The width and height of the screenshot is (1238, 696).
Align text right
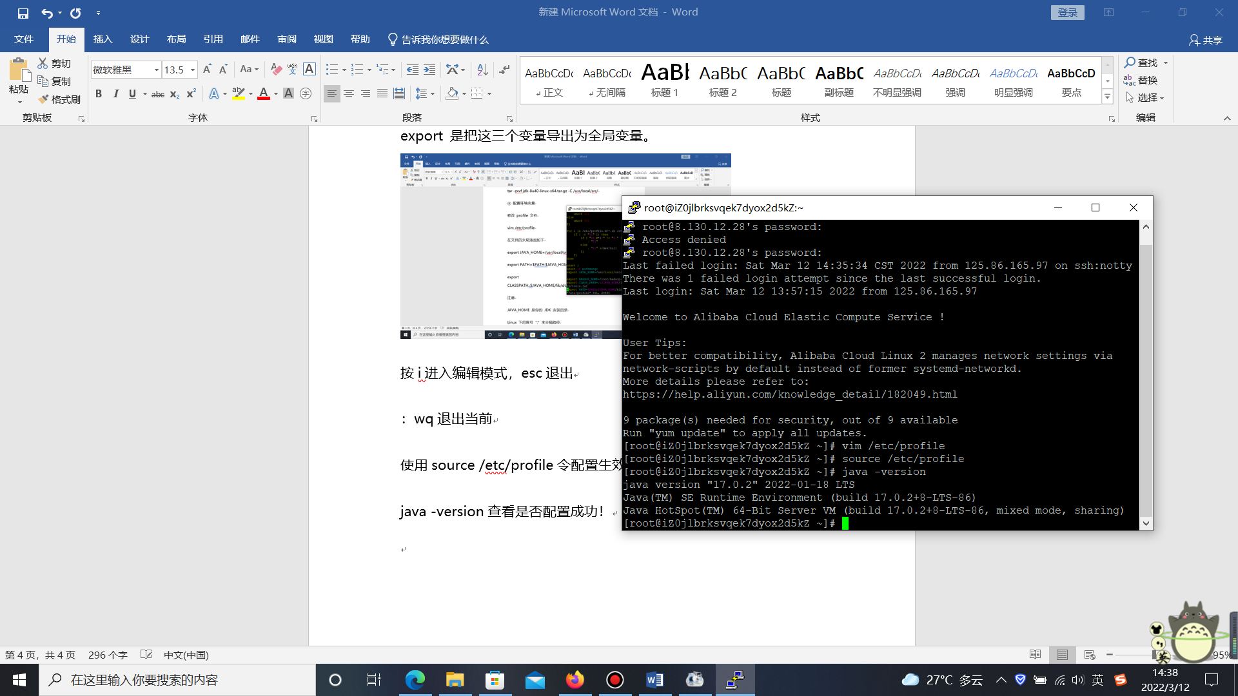click(x=366, y=94)
